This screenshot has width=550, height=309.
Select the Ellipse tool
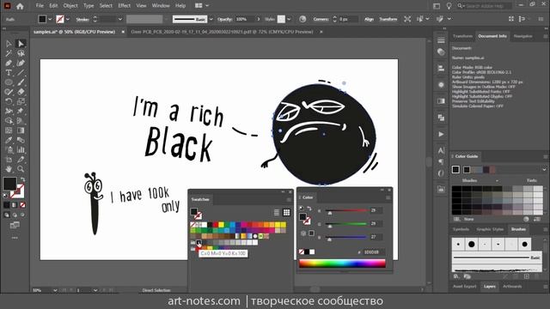point(9,82)
